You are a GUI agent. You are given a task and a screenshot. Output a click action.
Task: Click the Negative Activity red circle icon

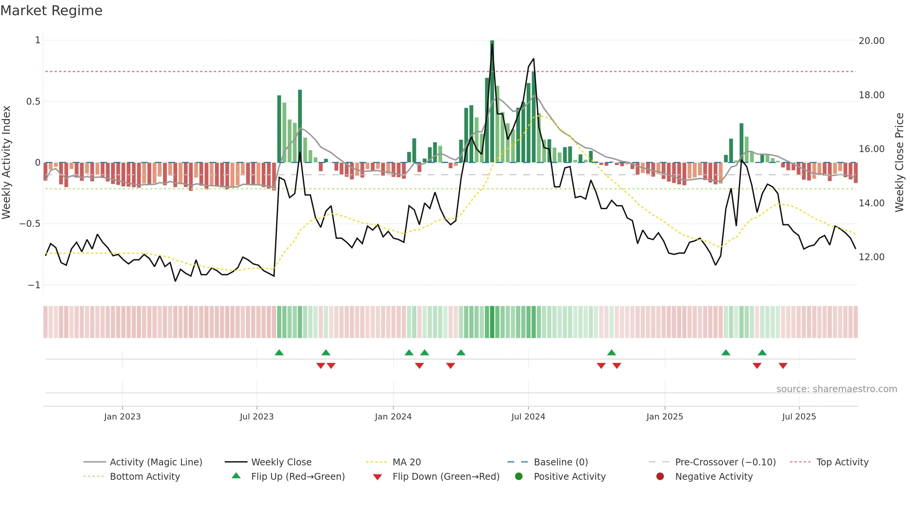(x=660, y=476)
